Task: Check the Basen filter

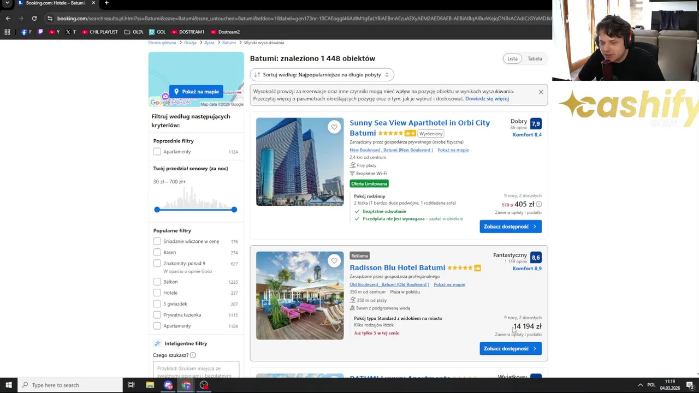Action: [x=157, y=252]
